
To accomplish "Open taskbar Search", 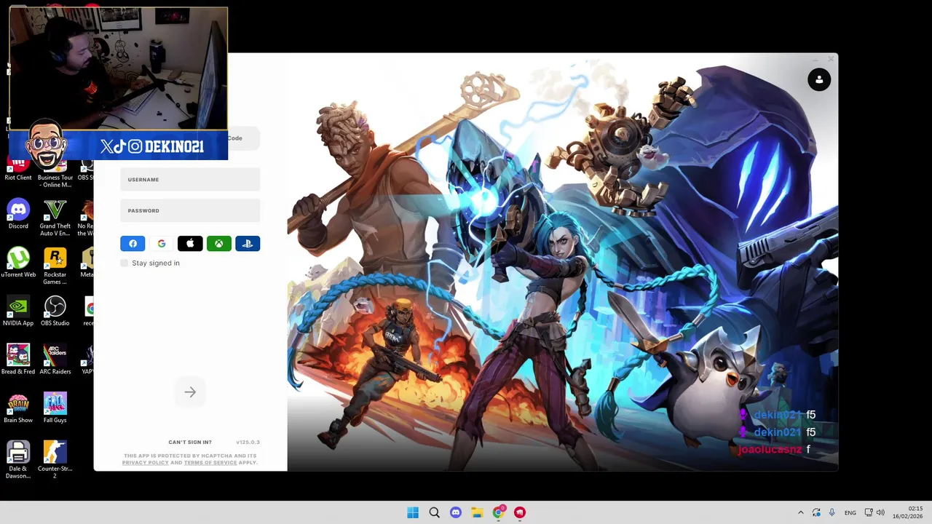I will [x=435, y=512].
